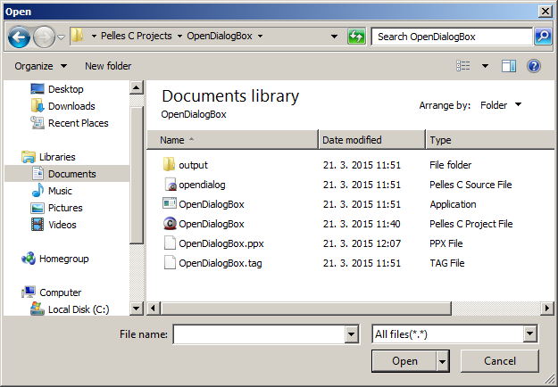558x387 pixels.
Task: Click navigation pane scroll up arrow
Action: (x=137, y=87)
